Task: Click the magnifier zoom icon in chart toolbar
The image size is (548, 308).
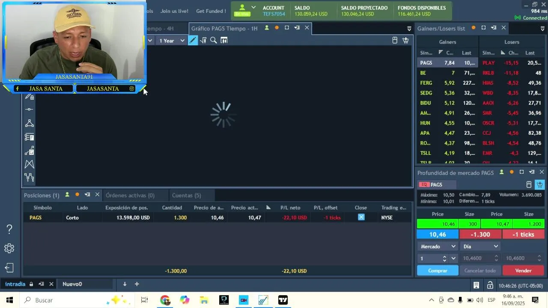Action: [213, 40]
